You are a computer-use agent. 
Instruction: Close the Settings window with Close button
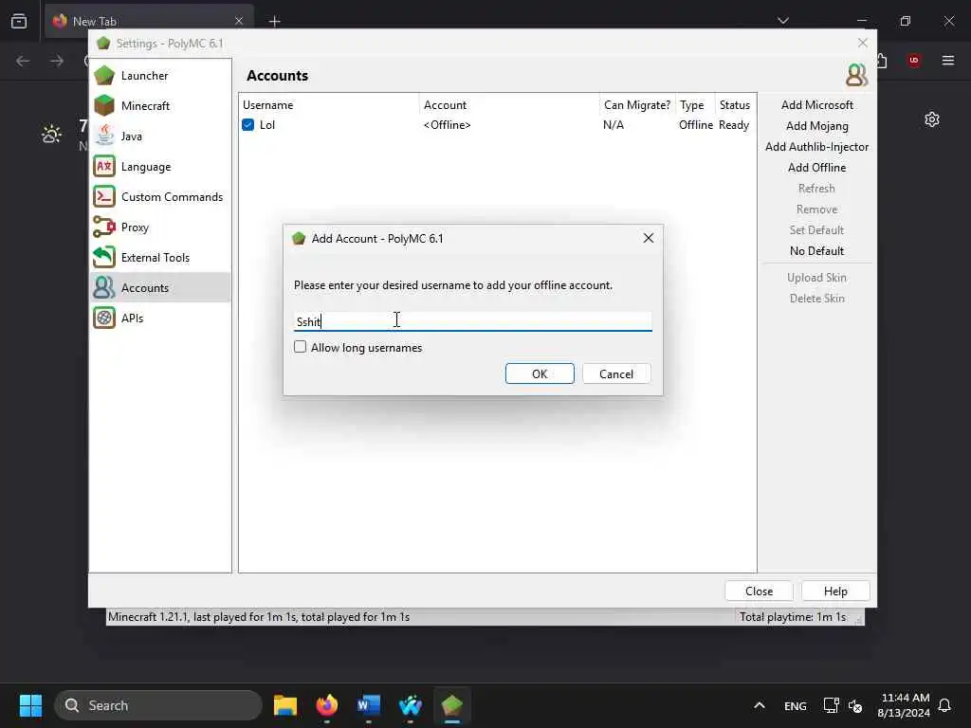pos(759,591)
